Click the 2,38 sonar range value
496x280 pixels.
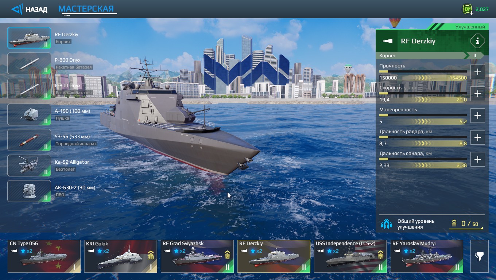coord(461,166)
